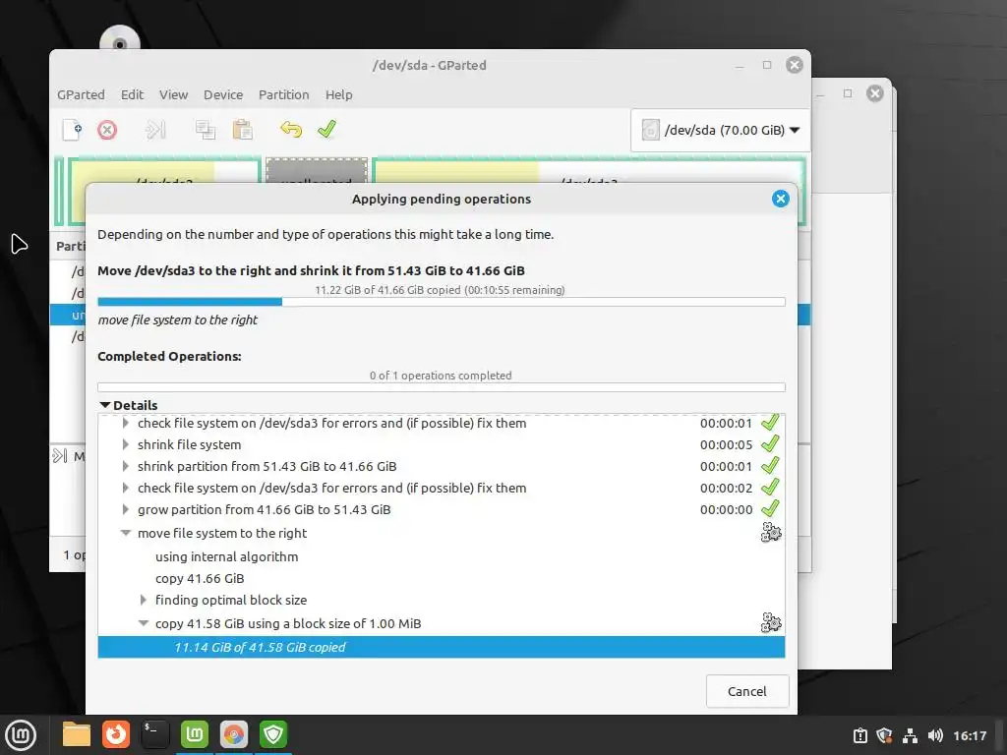Open the Device menu
The height and width of the screenshot is (755, 1007).
click(223, 94)
